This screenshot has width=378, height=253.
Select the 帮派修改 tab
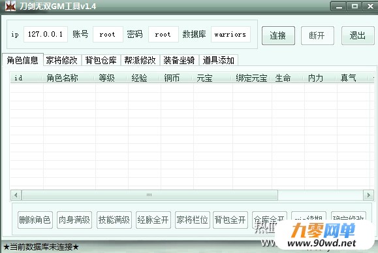tap(140, 60)
